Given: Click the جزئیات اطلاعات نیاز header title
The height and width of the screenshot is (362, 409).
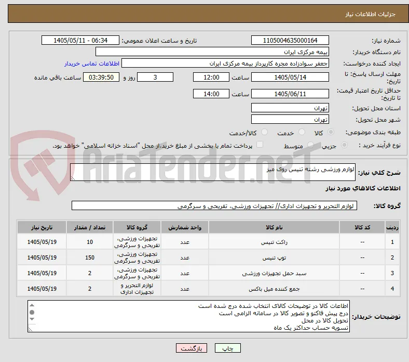Looking at the screenshot, I should (370, 14).
